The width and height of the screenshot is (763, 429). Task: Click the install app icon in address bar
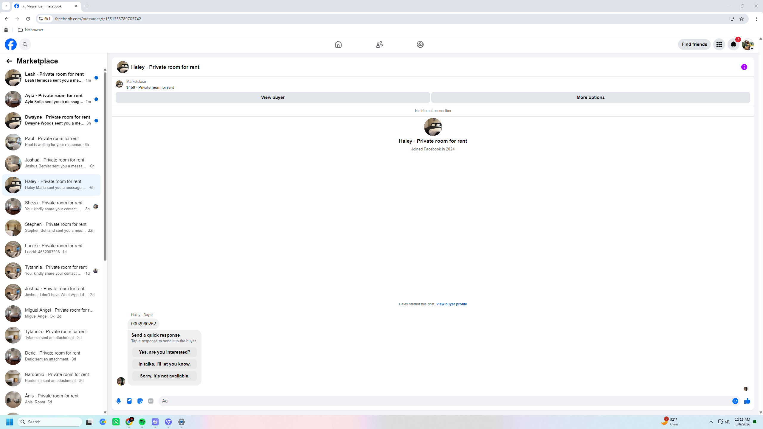[x=732, y=19]
